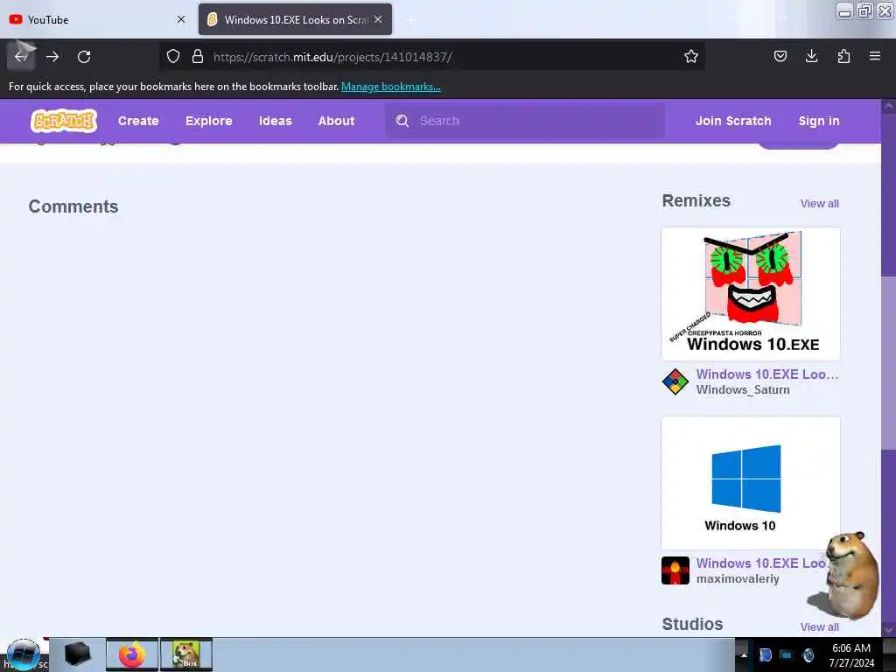The height and width of the screenshot is (672, 896).
Task: Click Manage bookmarks link
Action: (391, 87)
